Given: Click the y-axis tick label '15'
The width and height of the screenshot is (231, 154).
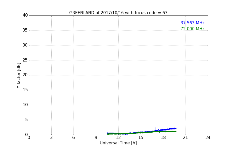Looking at the screenshot, I should 25,90.
